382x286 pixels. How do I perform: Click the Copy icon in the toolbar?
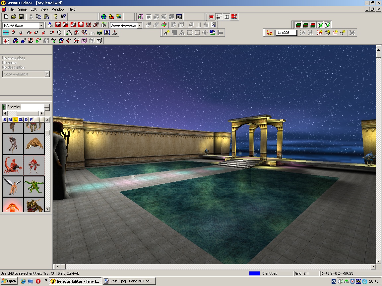(38, 17)
